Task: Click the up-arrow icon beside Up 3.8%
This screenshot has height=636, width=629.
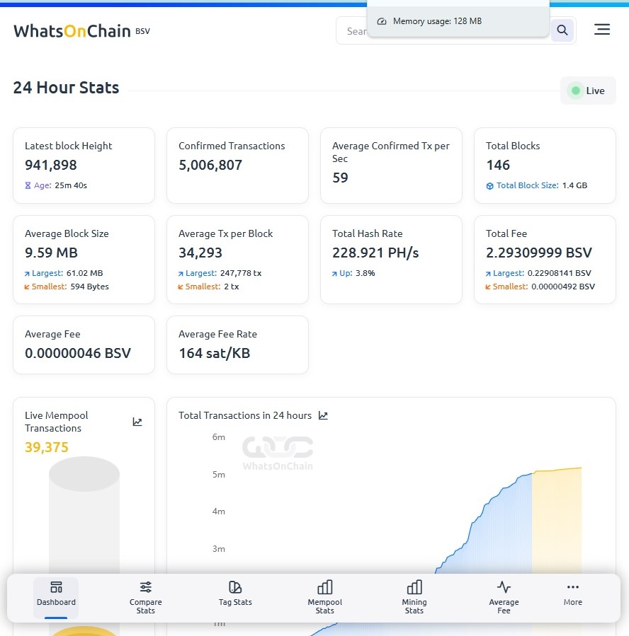Action: click(334, 274)
